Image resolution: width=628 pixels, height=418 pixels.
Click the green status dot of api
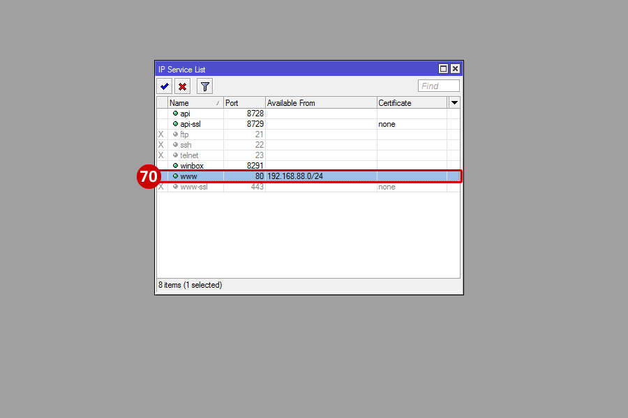coord(175,114)
